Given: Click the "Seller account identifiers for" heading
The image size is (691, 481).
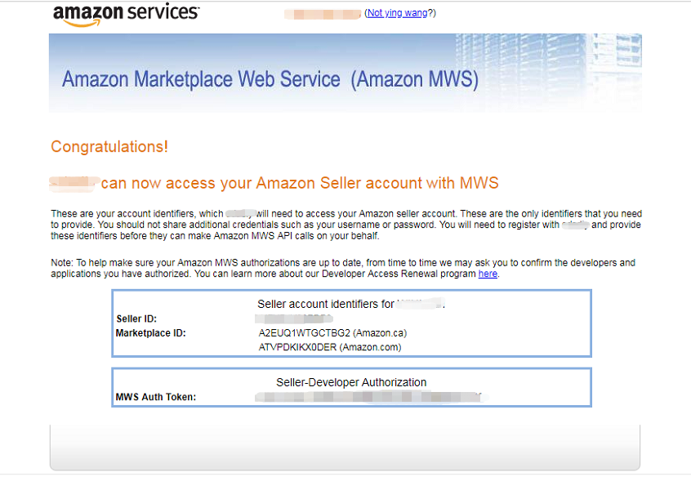Looking at the screenshot, I should point(326,304).
